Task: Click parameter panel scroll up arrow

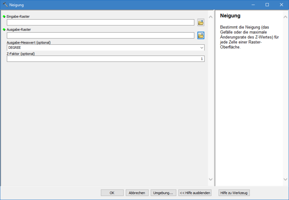Action: (x=211, y=17)
